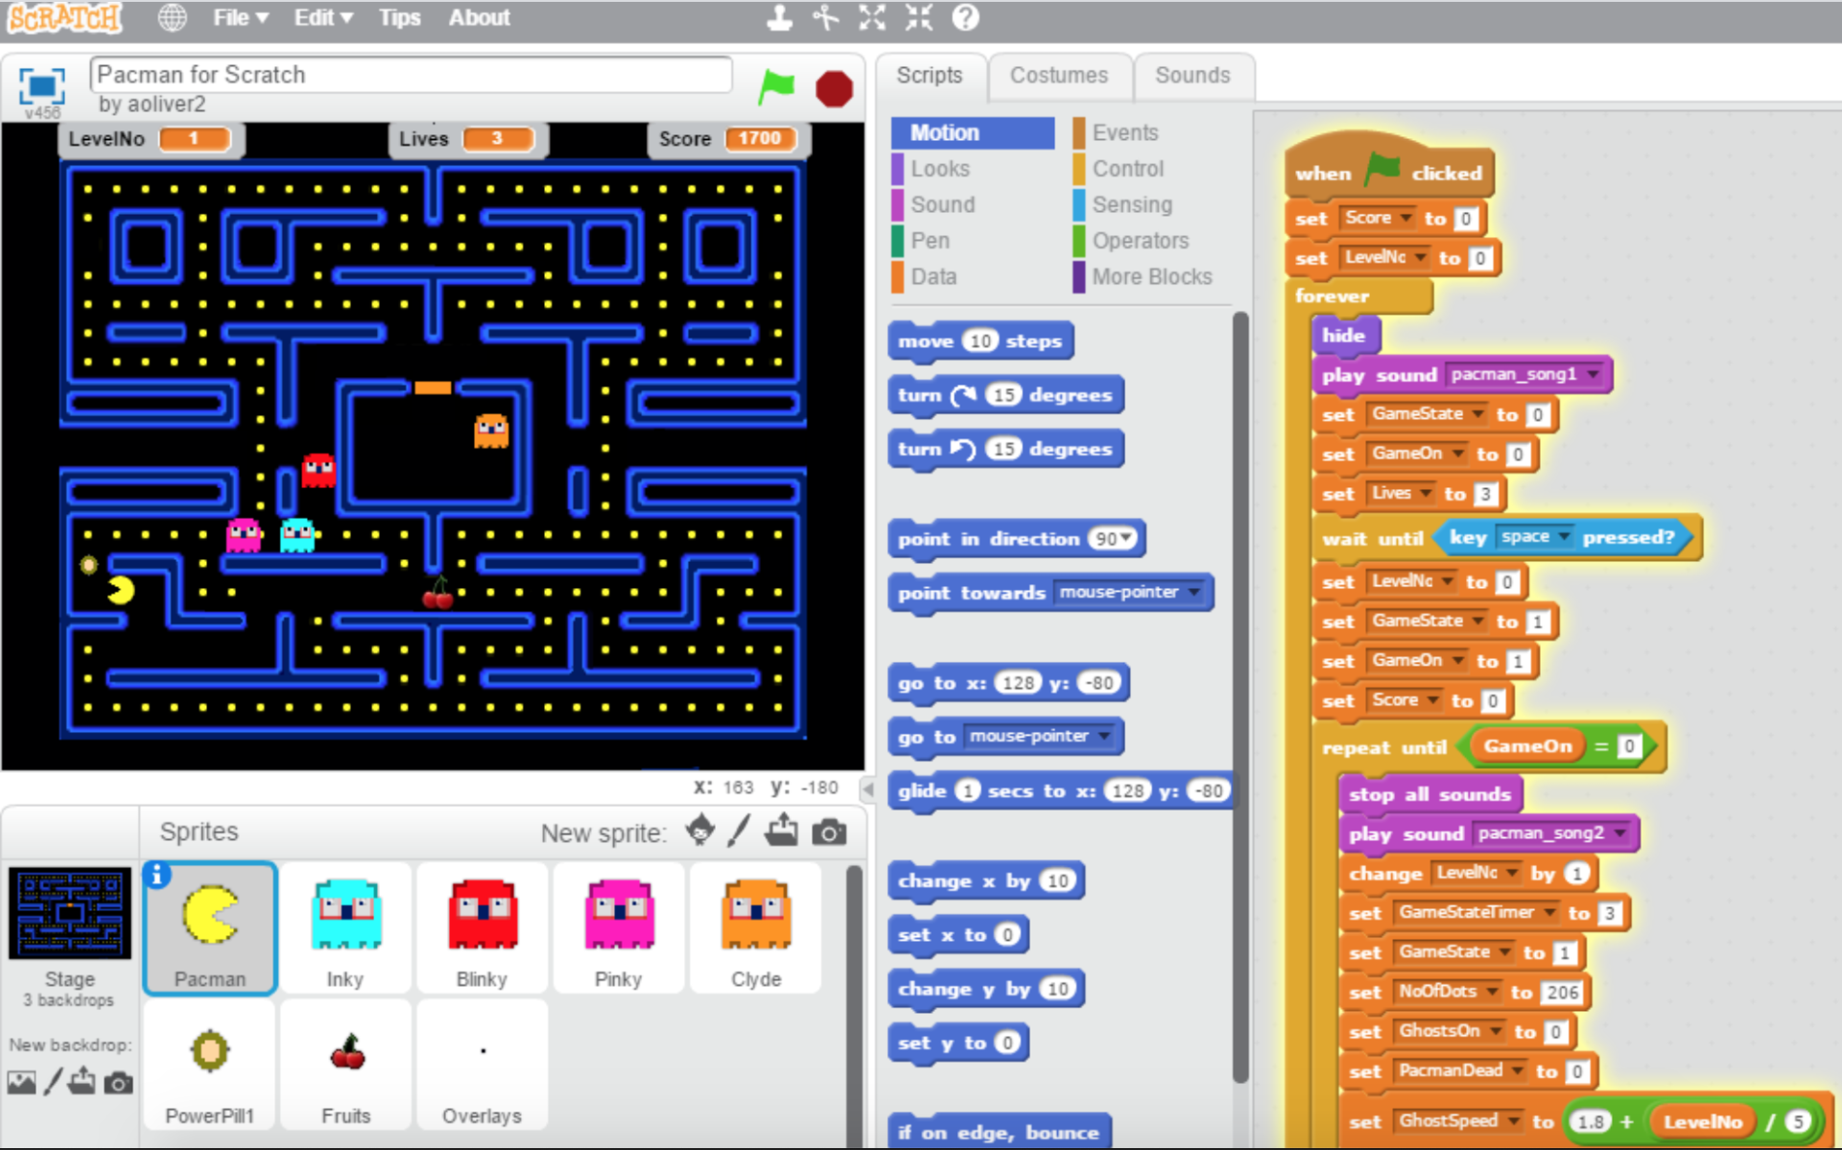1842x1150 pixels.
Task: Select the Motion block category
Action: (x=973, y=132)
